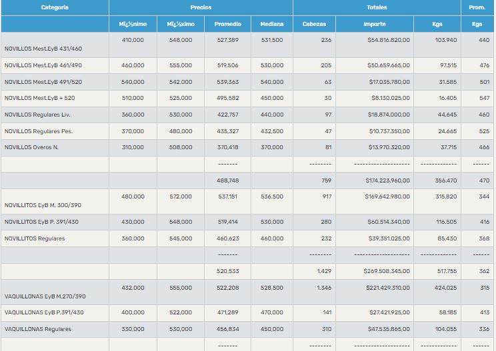The image size is (496, 351).
Task: Select the NOVILLOS Overos N. category
Action: 31,147
